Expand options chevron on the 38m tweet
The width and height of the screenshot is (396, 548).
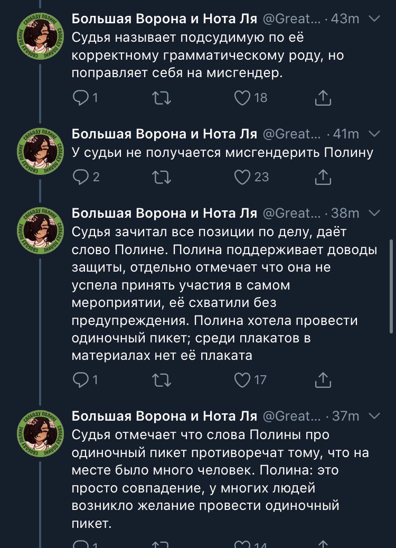374,213
